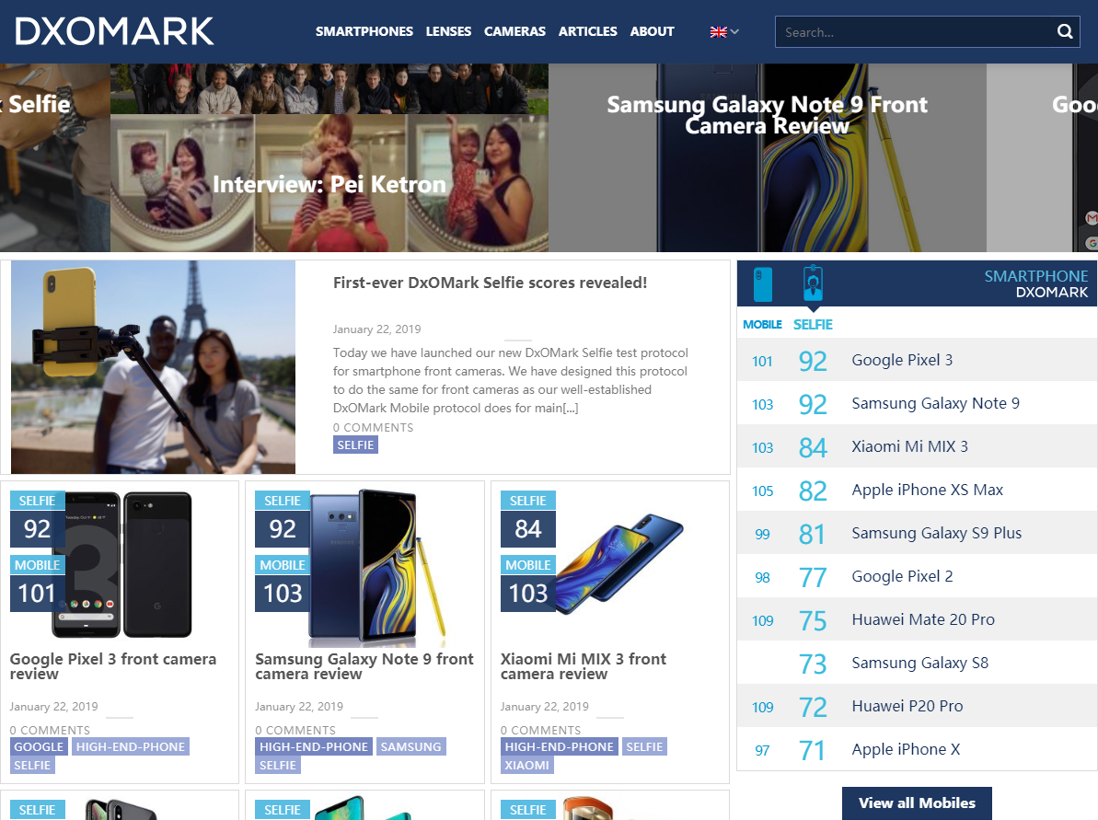Open First-ever DxOMark Selfie scores revealed article
The image size is (1098, 820).
(490, 283)
